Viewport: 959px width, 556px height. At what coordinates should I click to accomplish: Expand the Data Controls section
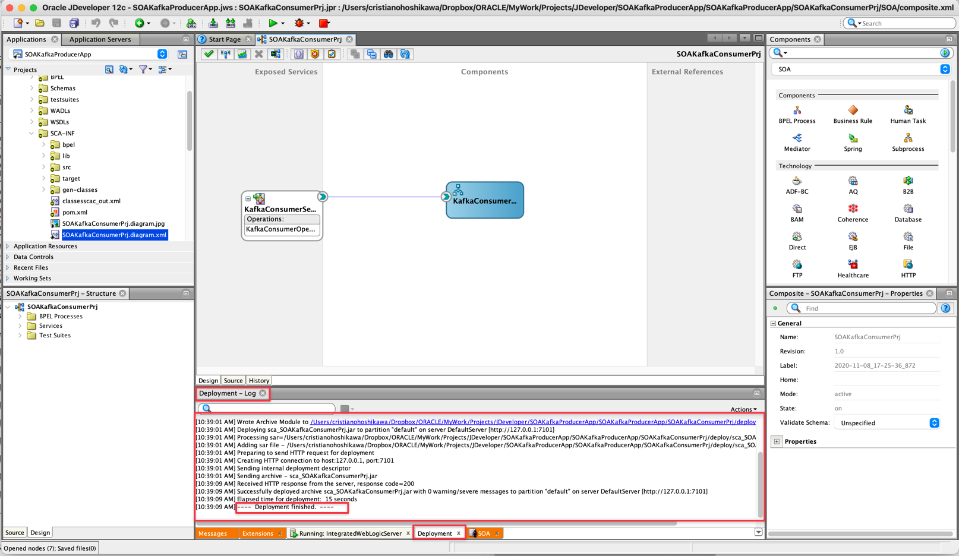tap(8, 257)
